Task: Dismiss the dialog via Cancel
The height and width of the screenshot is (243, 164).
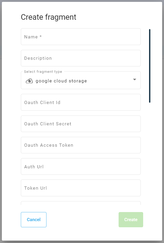Action: (33, 220)
